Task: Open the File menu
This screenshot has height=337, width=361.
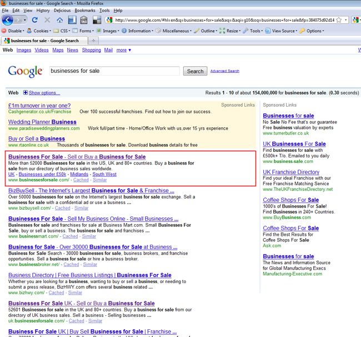Action: click(5, 11)
